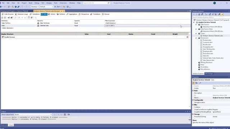Open the Dimension Usage tab
230x129 pixels.
point(22,14)
